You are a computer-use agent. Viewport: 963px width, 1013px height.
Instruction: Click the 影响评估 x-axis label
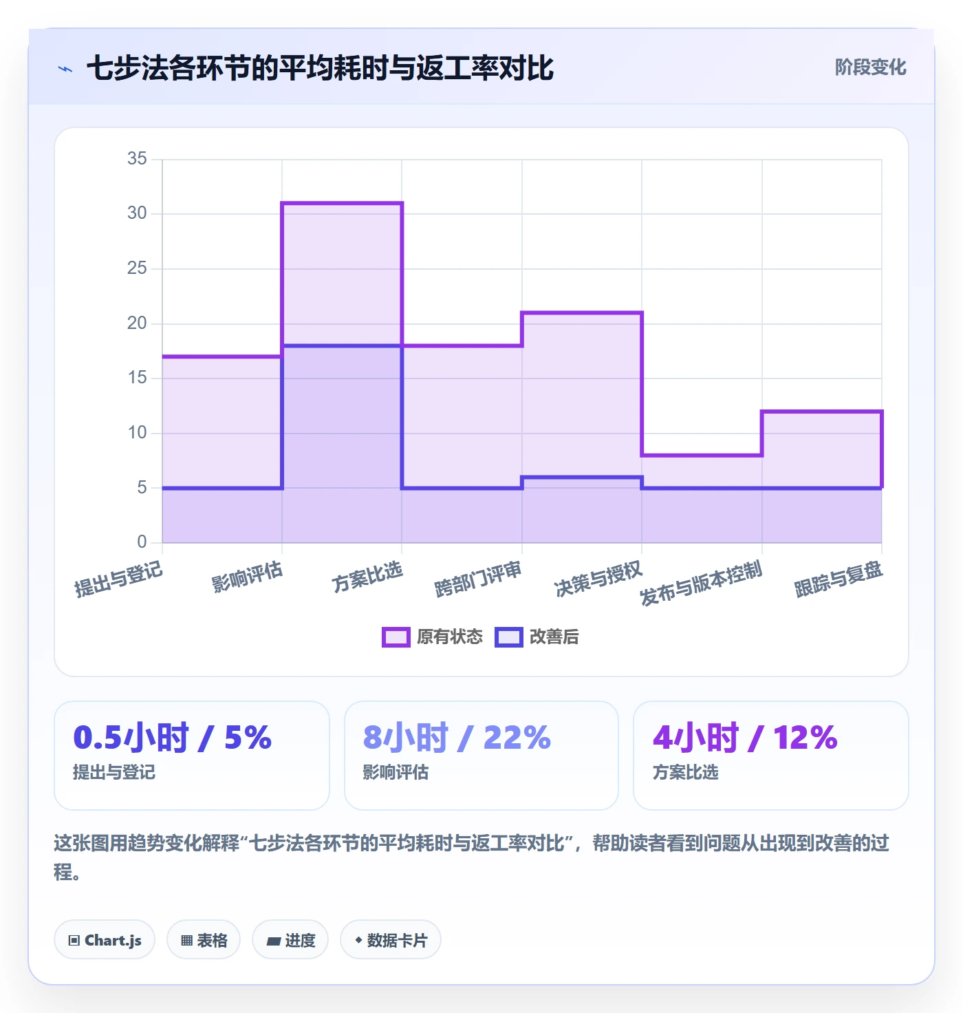247,577
